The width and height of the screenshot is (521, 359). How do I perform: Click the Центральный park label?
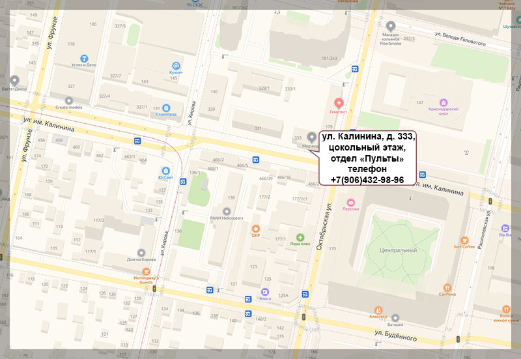(x=398, y=250)
